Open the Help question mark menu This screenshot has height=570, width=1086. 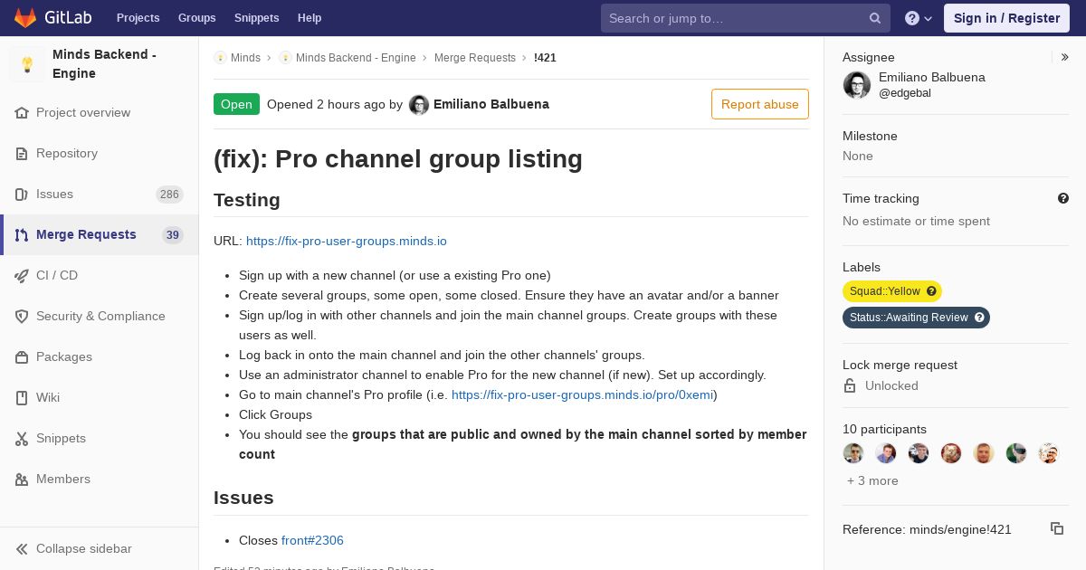(919, 18)
